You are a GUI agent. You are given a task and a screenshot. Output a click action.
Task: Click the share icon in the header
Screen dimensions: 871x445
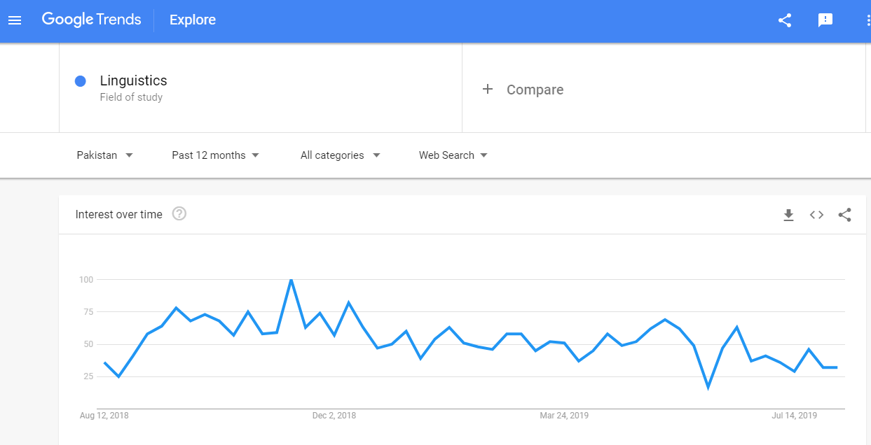tap(785, 20)
